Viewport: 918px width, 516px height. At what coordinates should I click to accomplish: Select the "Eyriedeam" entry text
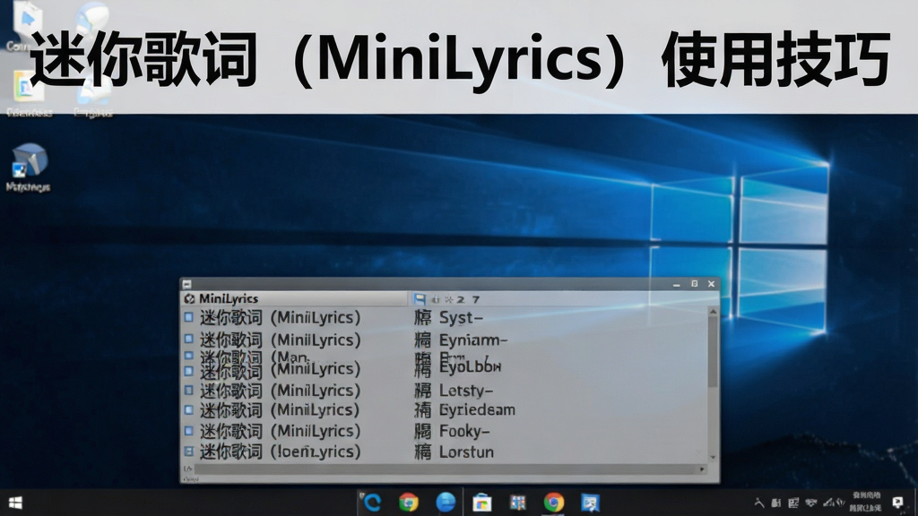[x=477, y=410]
